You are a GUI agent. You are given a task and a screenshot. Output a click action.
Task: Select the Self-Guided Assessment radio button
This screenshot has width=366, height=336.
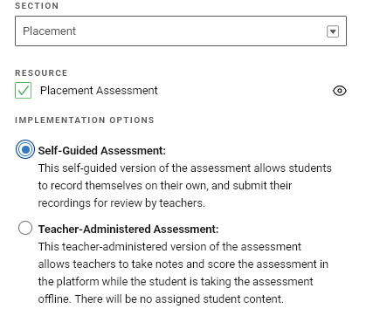click(25, 149)
